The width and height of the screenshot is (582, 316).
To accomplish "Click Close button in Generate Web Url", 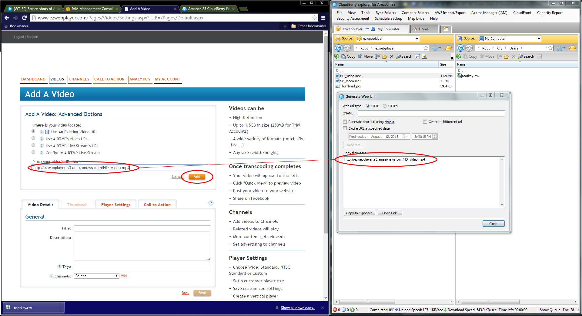I will pos(493,224).
